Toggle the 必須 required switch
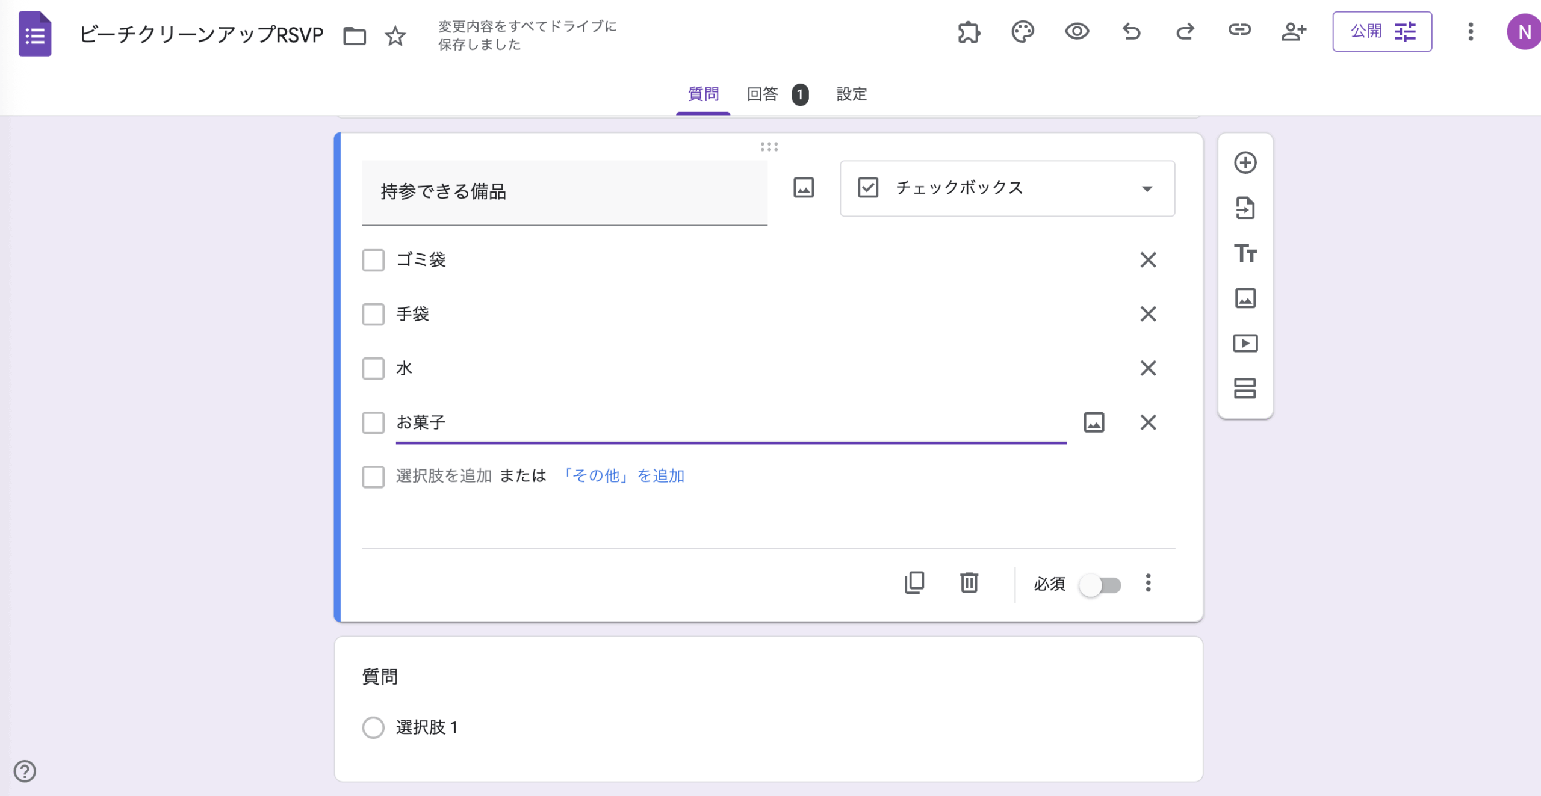 (1100, 585)
